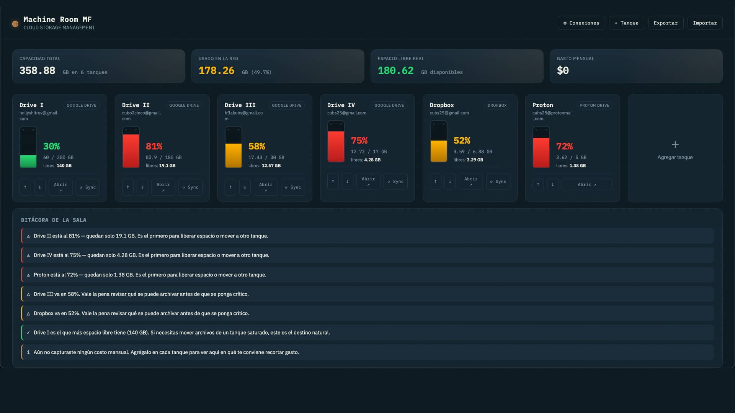Move Drive III down with its down arrow
735x413 pixels.
click(245, 187)
